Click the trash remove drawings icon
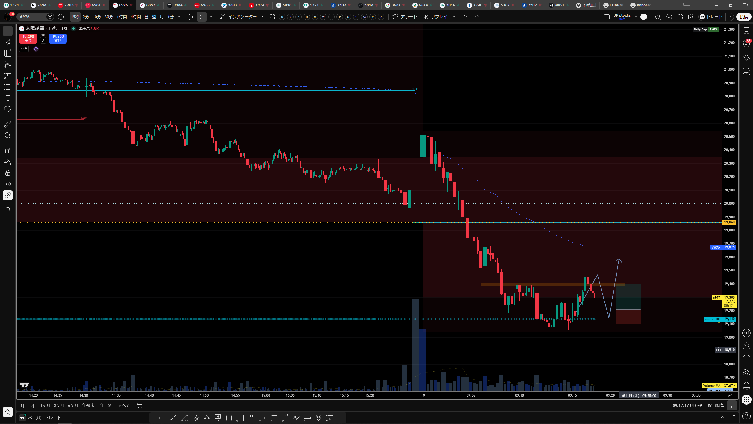The height and width of the screenshot is (424, 753). 8,210
